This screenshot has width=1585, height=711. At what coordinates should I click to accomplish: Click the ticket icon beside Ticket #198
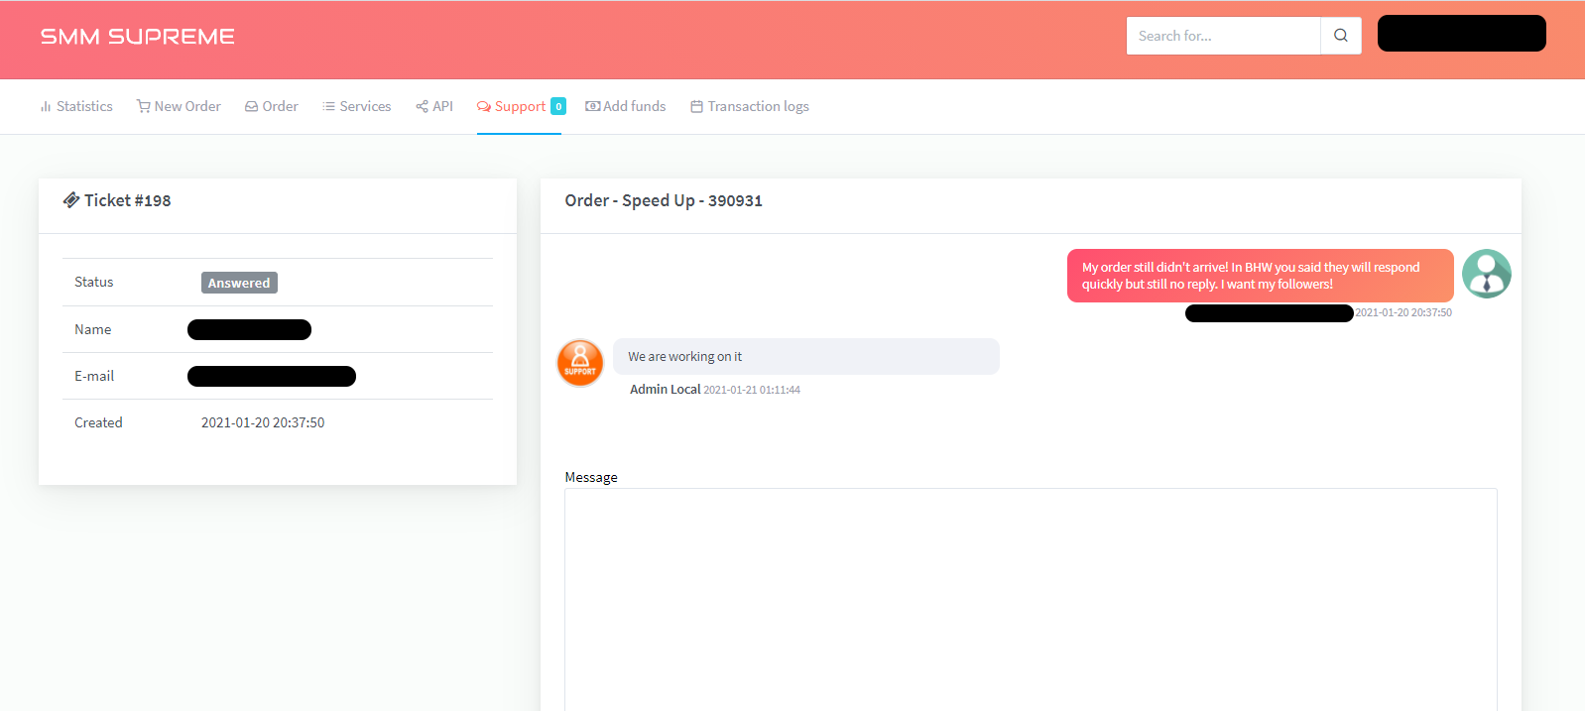71,200
